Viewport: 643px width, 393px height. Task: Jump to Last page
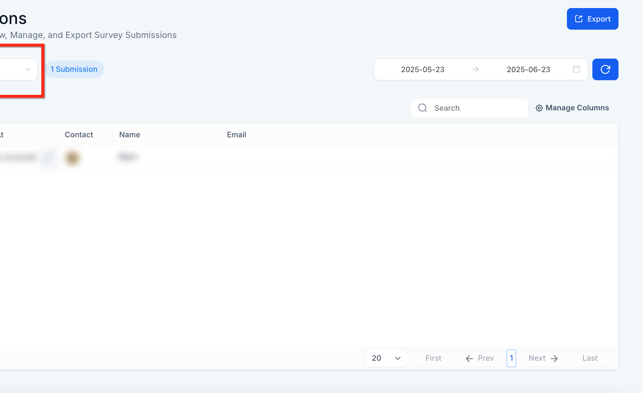pyautogui.click(x=590, y=358)
